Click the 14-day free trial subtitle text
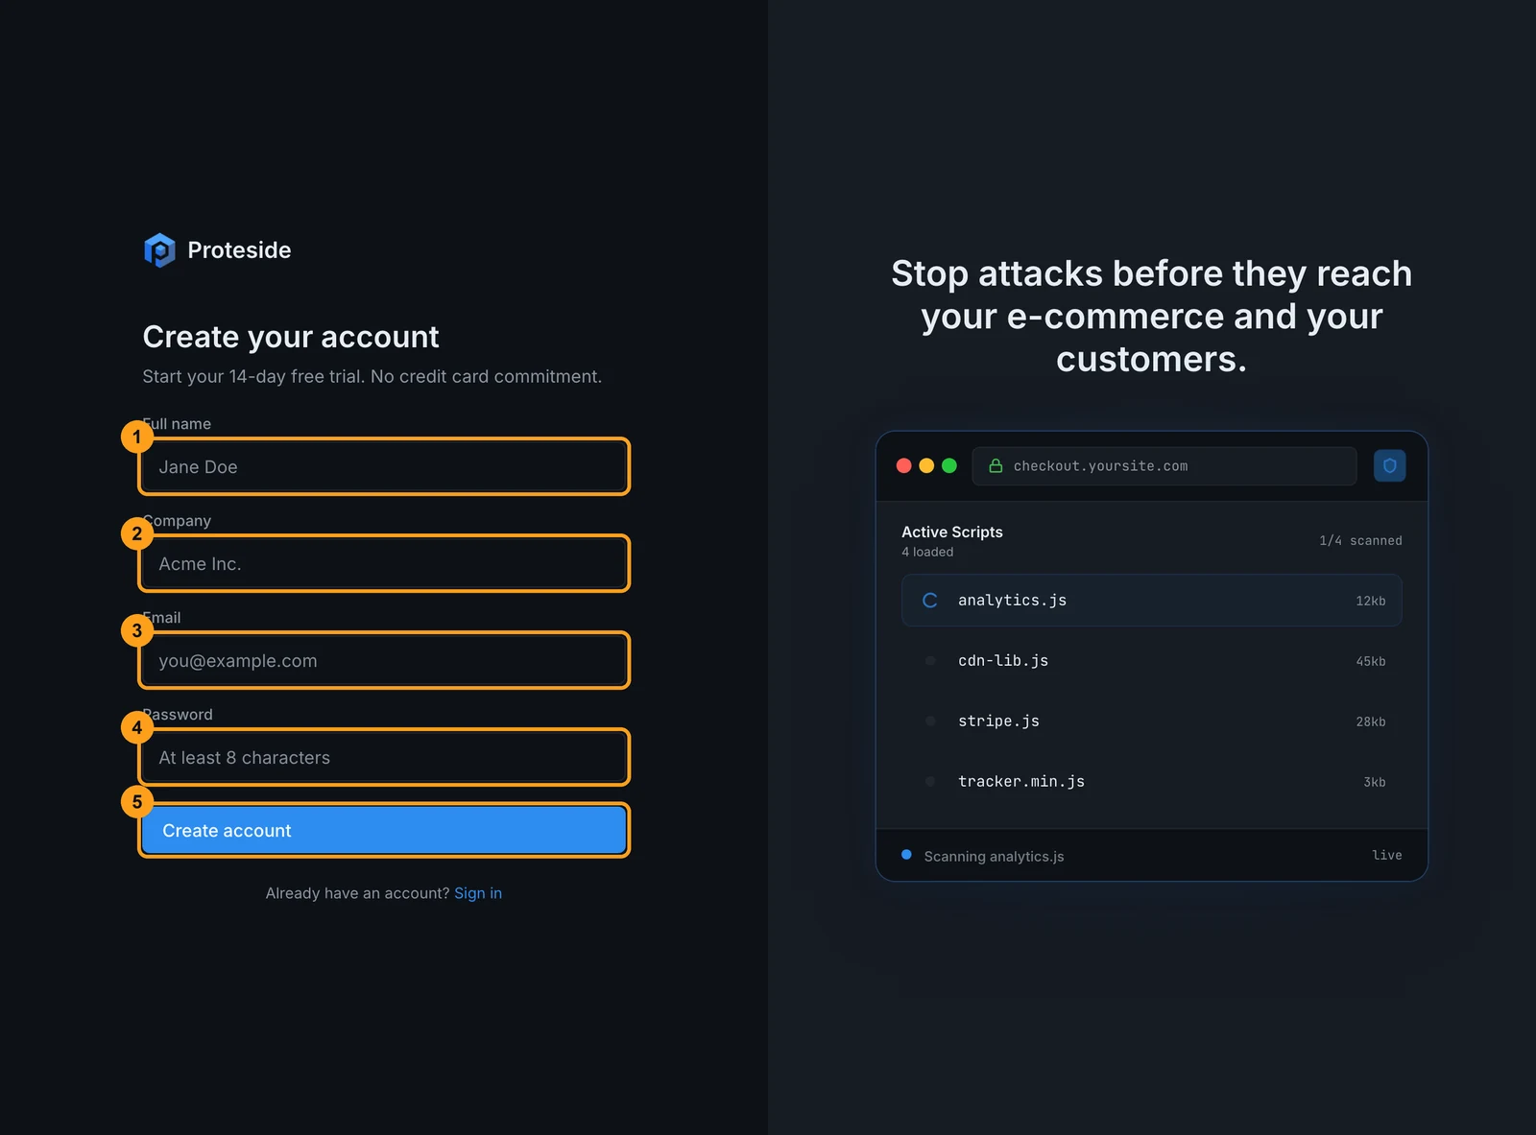 tap(372, 376)
